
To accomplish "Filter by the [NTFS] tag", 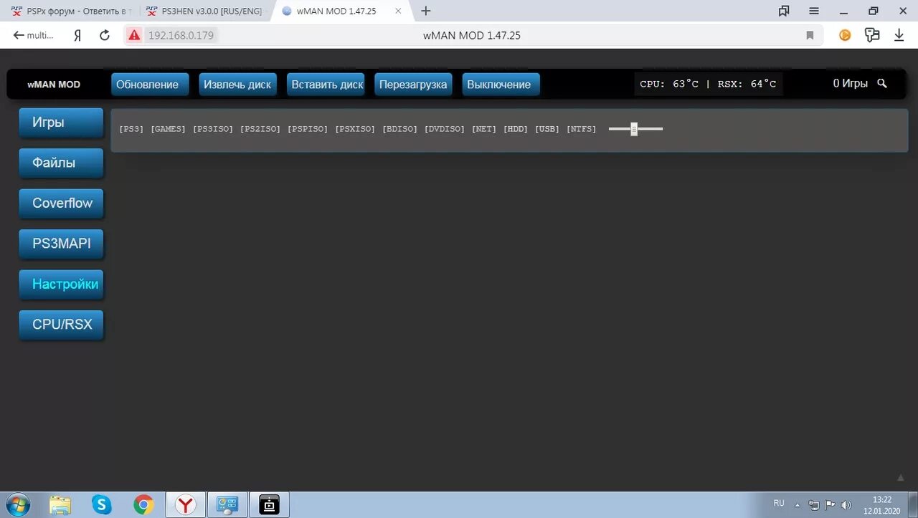I will tap(581, 129).
